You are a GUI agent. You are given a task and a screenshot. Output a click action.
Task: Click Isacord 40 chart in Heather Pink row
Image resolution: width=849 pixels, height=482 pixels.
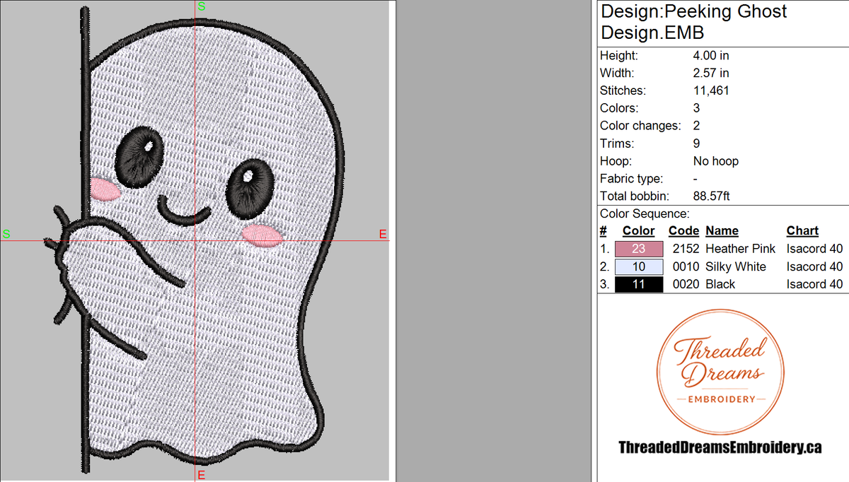pos(814,249)
